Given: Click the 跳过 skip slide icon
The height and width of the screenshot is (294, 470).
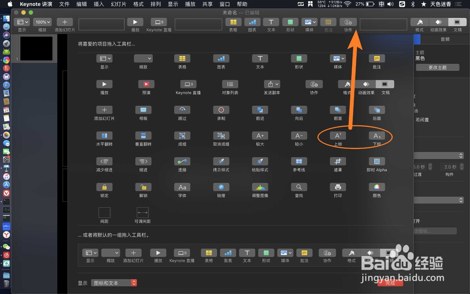Looking at the screenshot, I should point(182,110).
